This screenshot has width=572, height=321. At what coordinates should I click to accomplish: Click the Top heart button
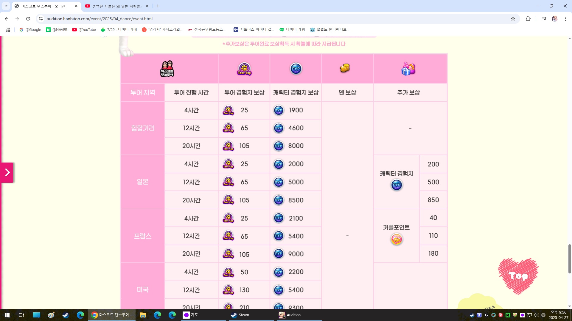click(x=518, y=276)
